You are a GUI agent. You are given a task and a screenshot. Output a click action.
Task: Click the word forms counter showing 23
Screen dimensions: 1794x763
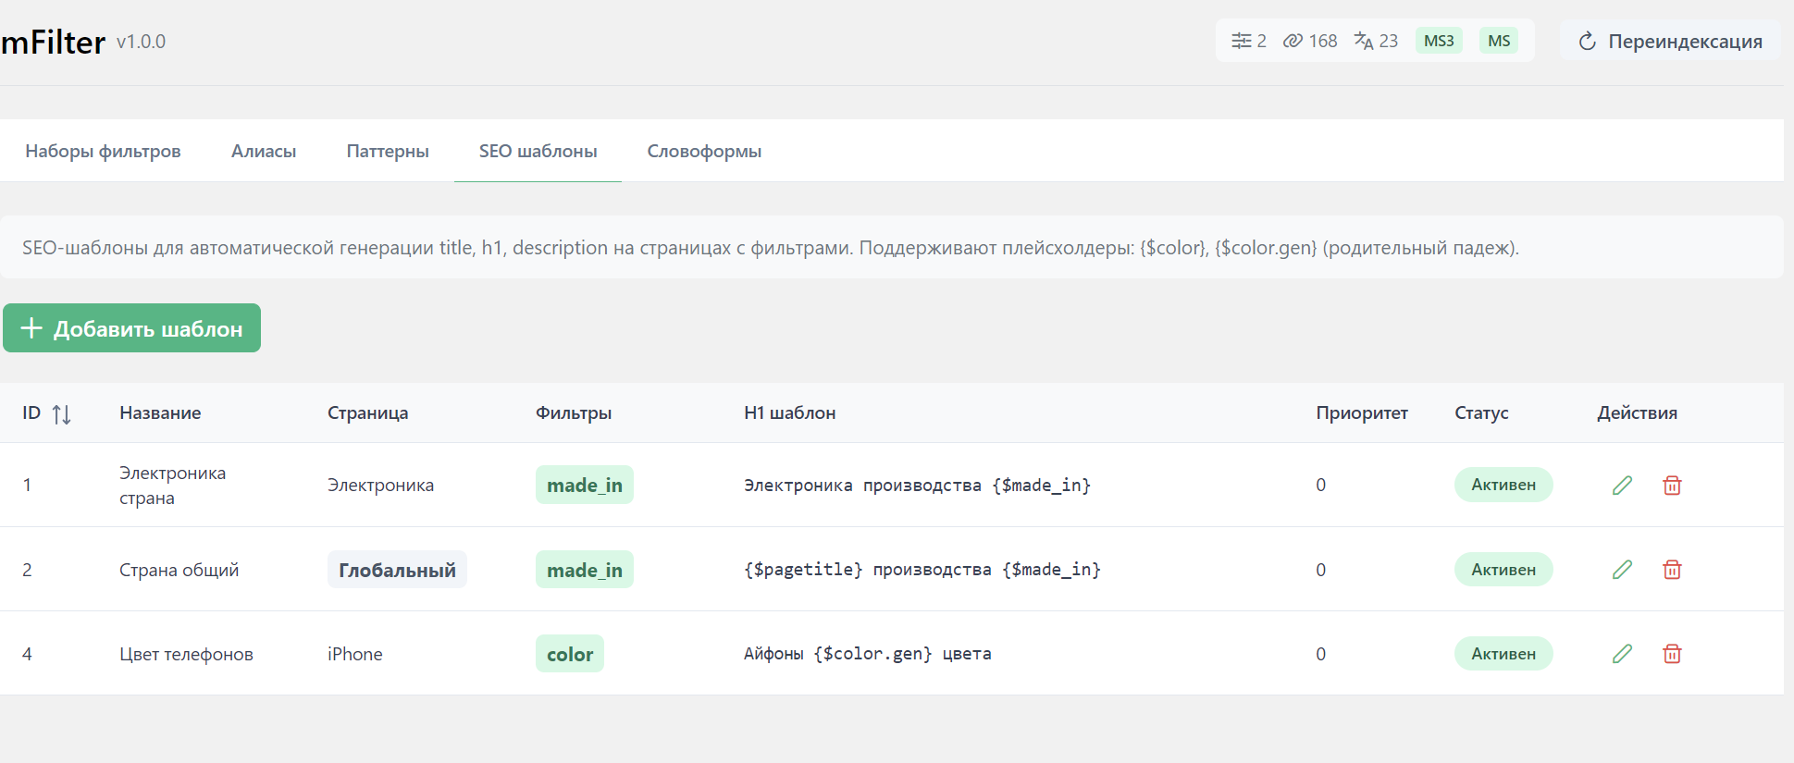point(1376,41)
